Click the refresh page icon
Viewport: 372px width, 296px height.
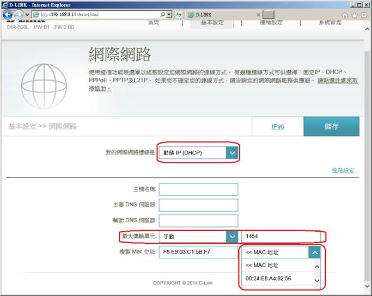179,14
